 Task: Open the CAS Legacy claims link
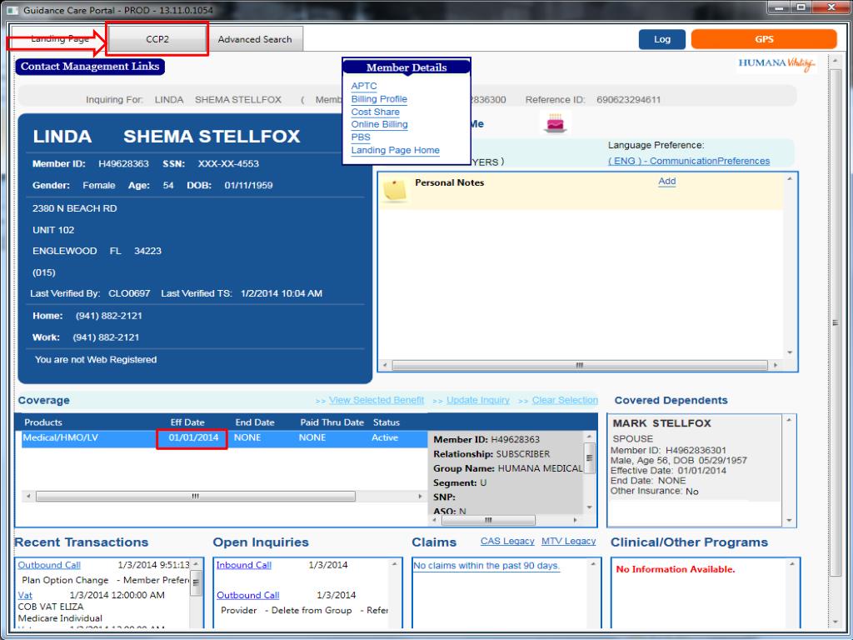507,541
